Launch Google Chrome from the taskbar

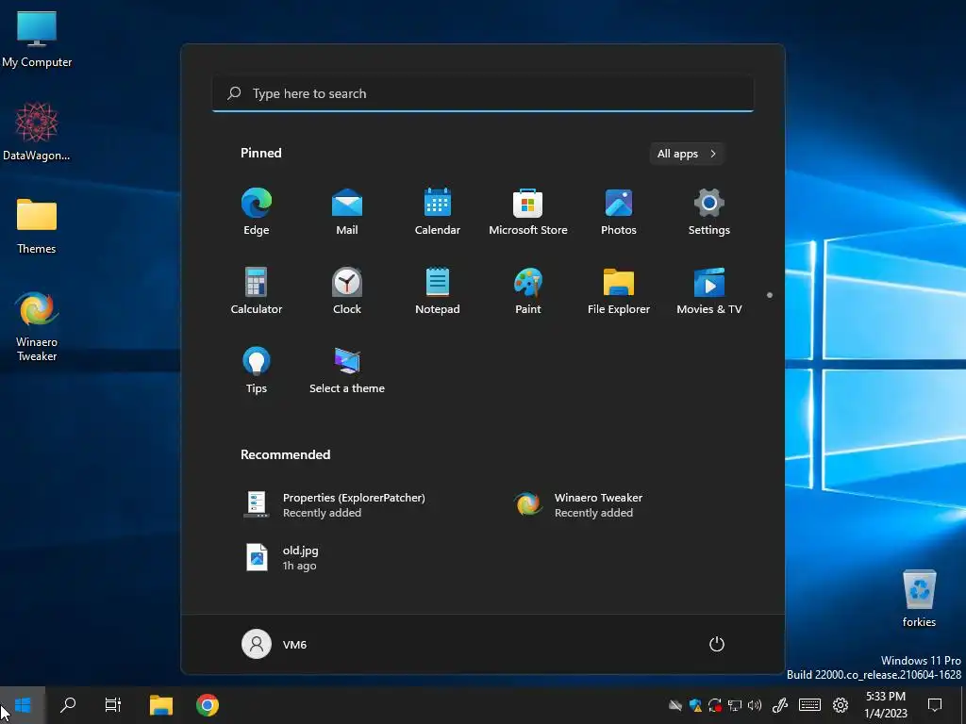208,705
